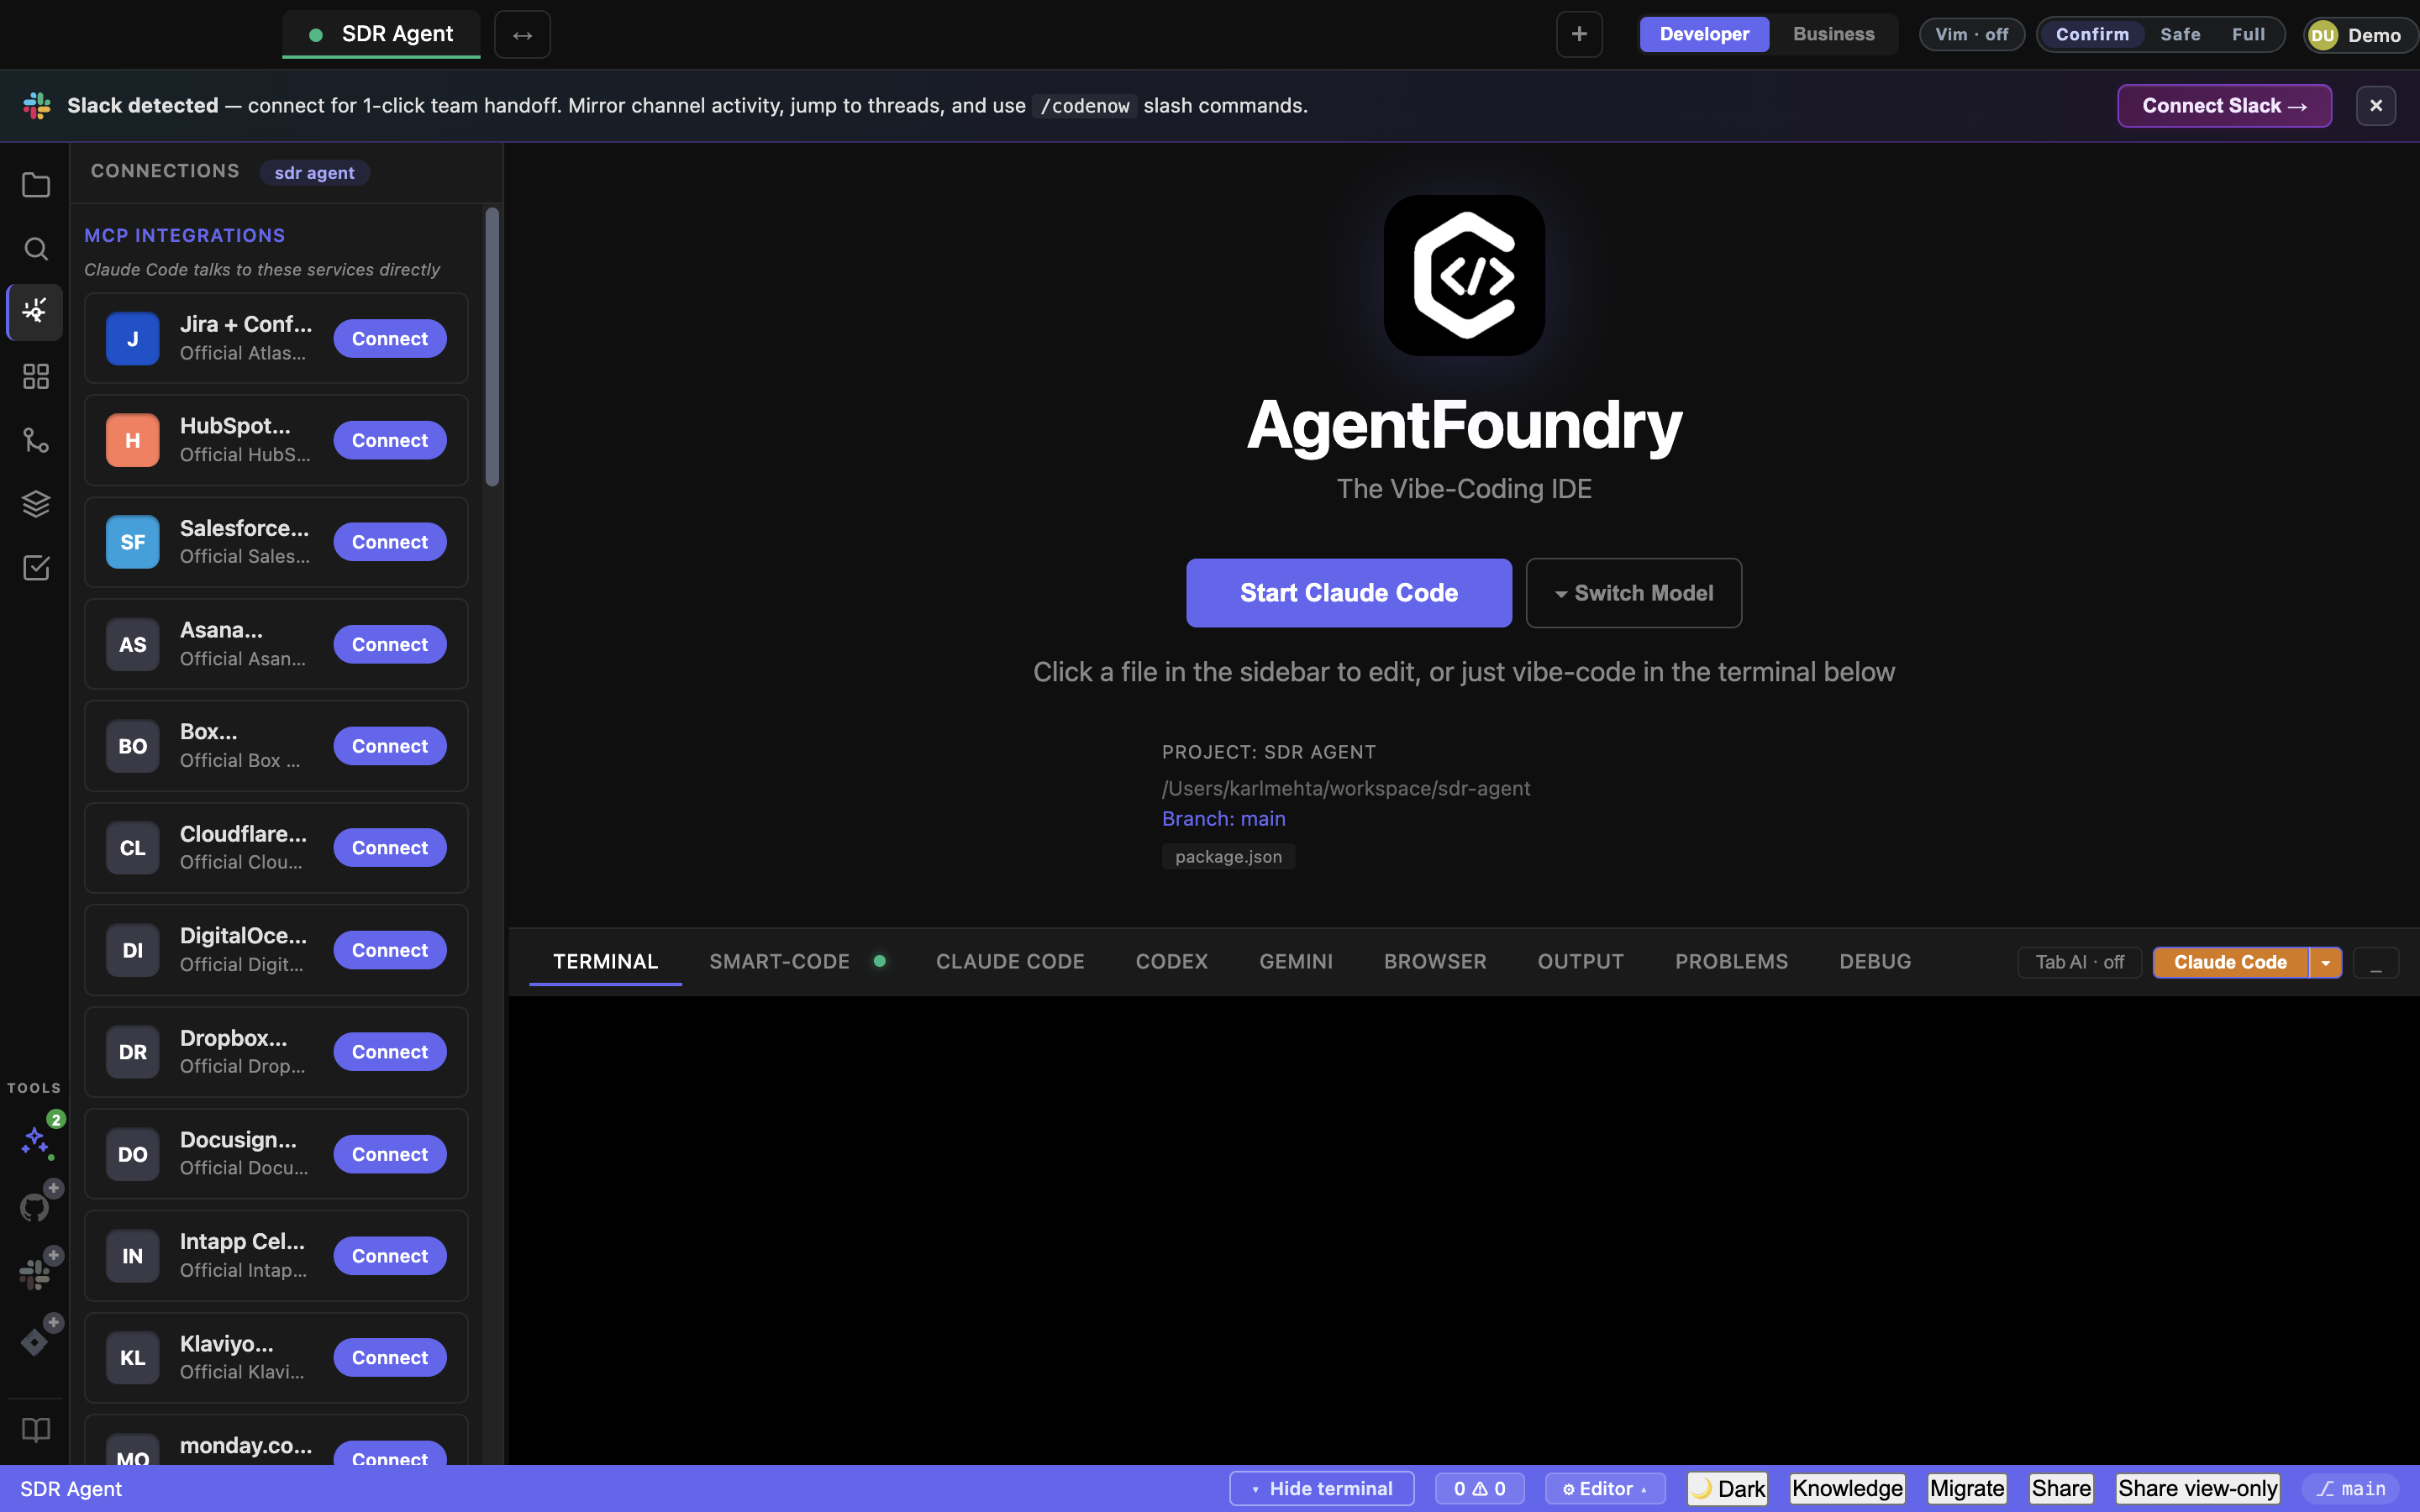Open the stacked layers sidebar icon
Viewport: 2420px width, 1512px height.
click(36, 504)
